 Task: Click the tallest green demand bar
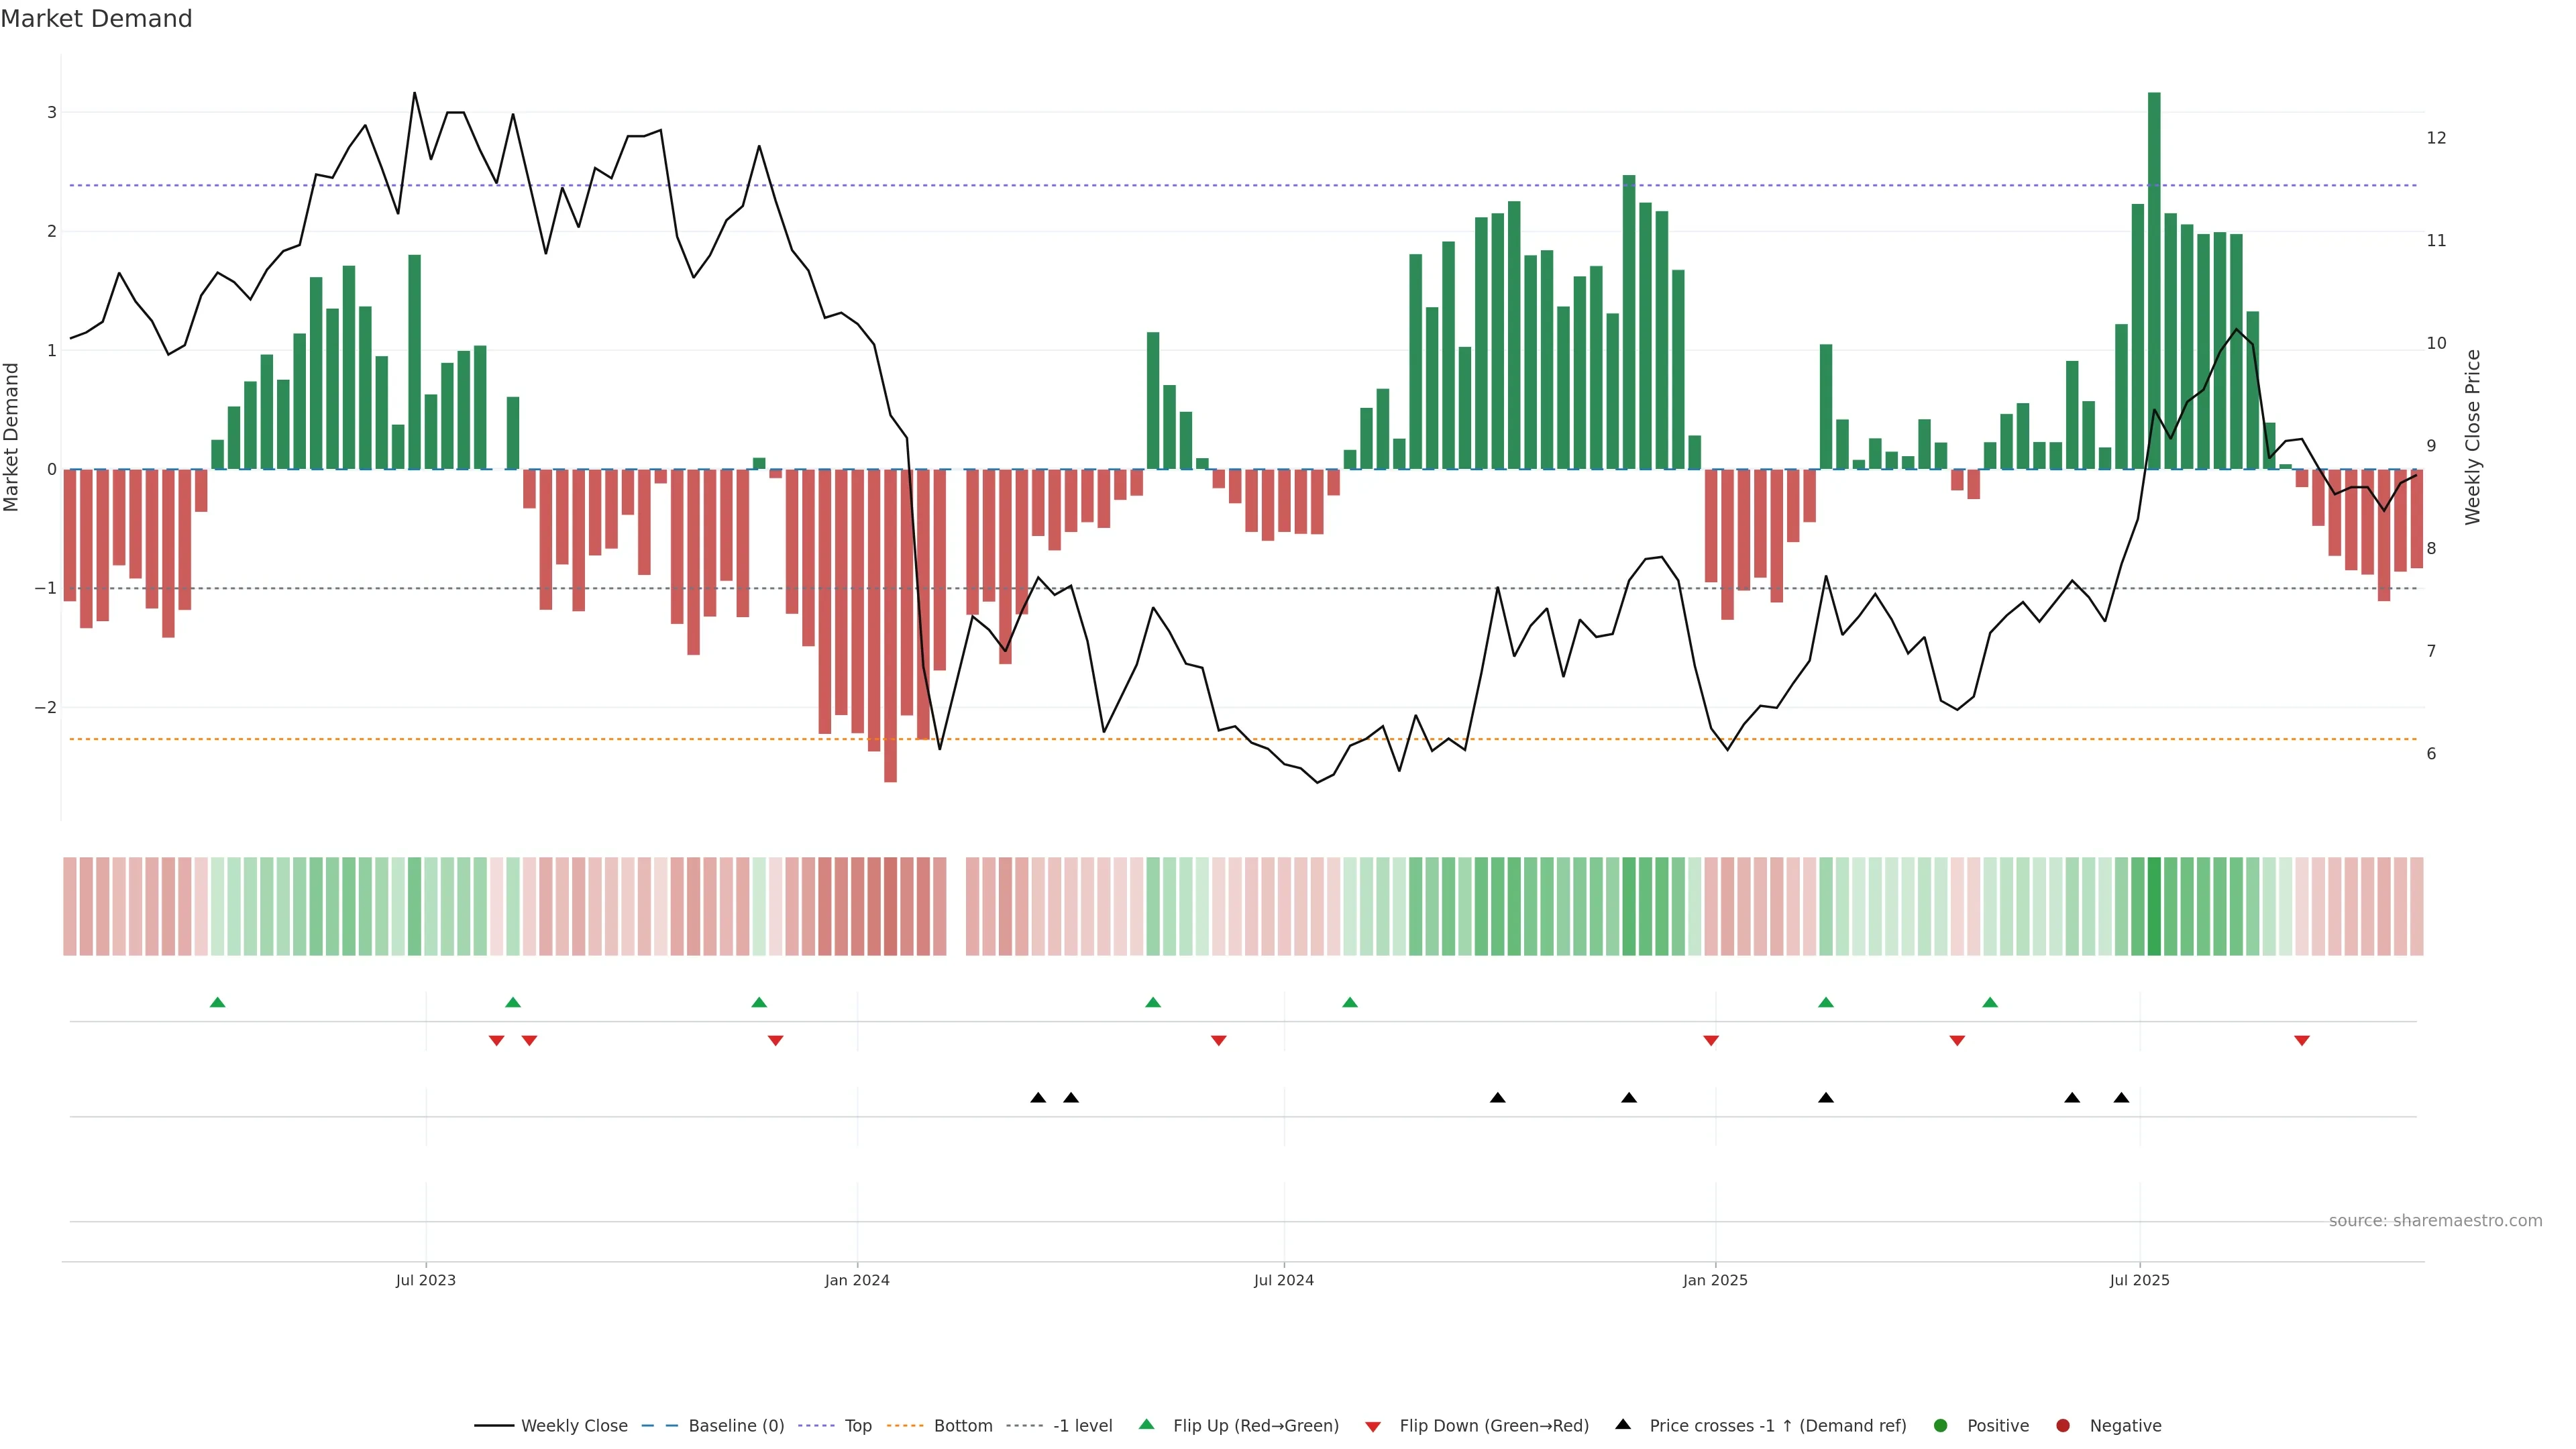[x=2154, y=280]
